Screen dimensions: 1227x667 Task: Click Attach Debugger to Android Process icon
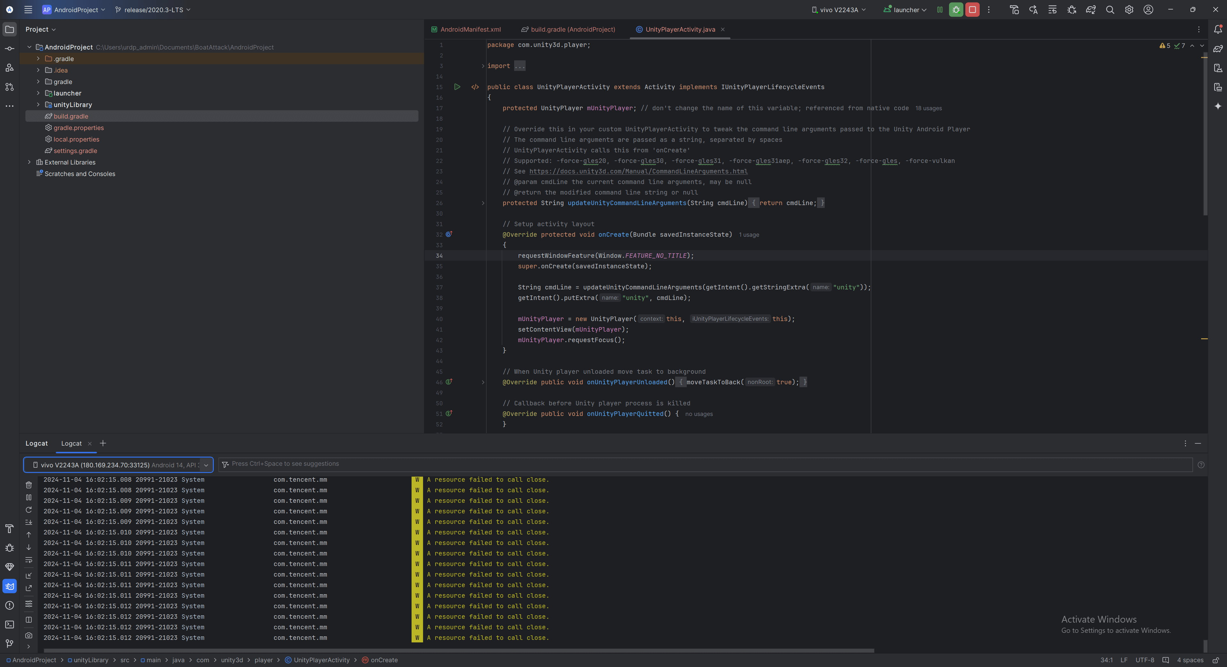[x=1071, y=10]
